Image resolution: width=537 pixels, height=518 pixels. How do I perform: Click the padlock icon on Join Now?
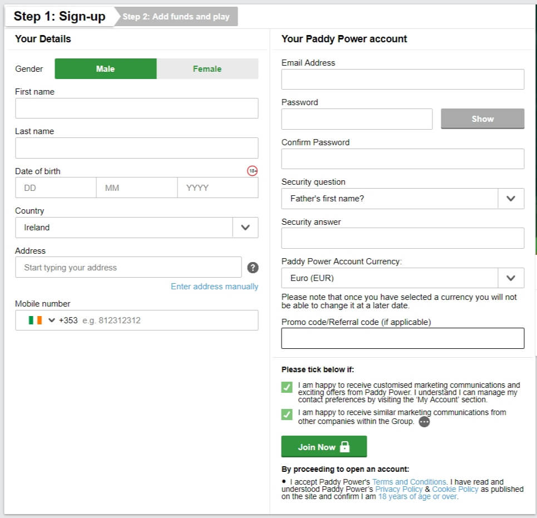(344, 446)
